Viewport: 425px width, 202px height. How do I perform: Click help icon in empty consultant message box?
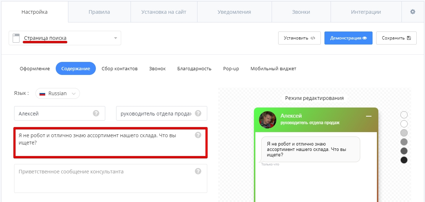click(198, 171)
